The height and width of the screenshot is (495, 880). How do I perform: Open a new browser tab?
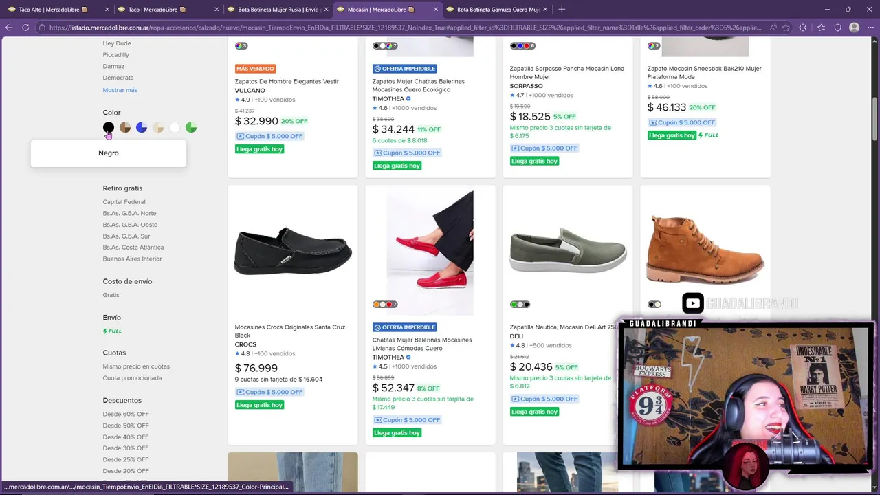click(562, 10)
